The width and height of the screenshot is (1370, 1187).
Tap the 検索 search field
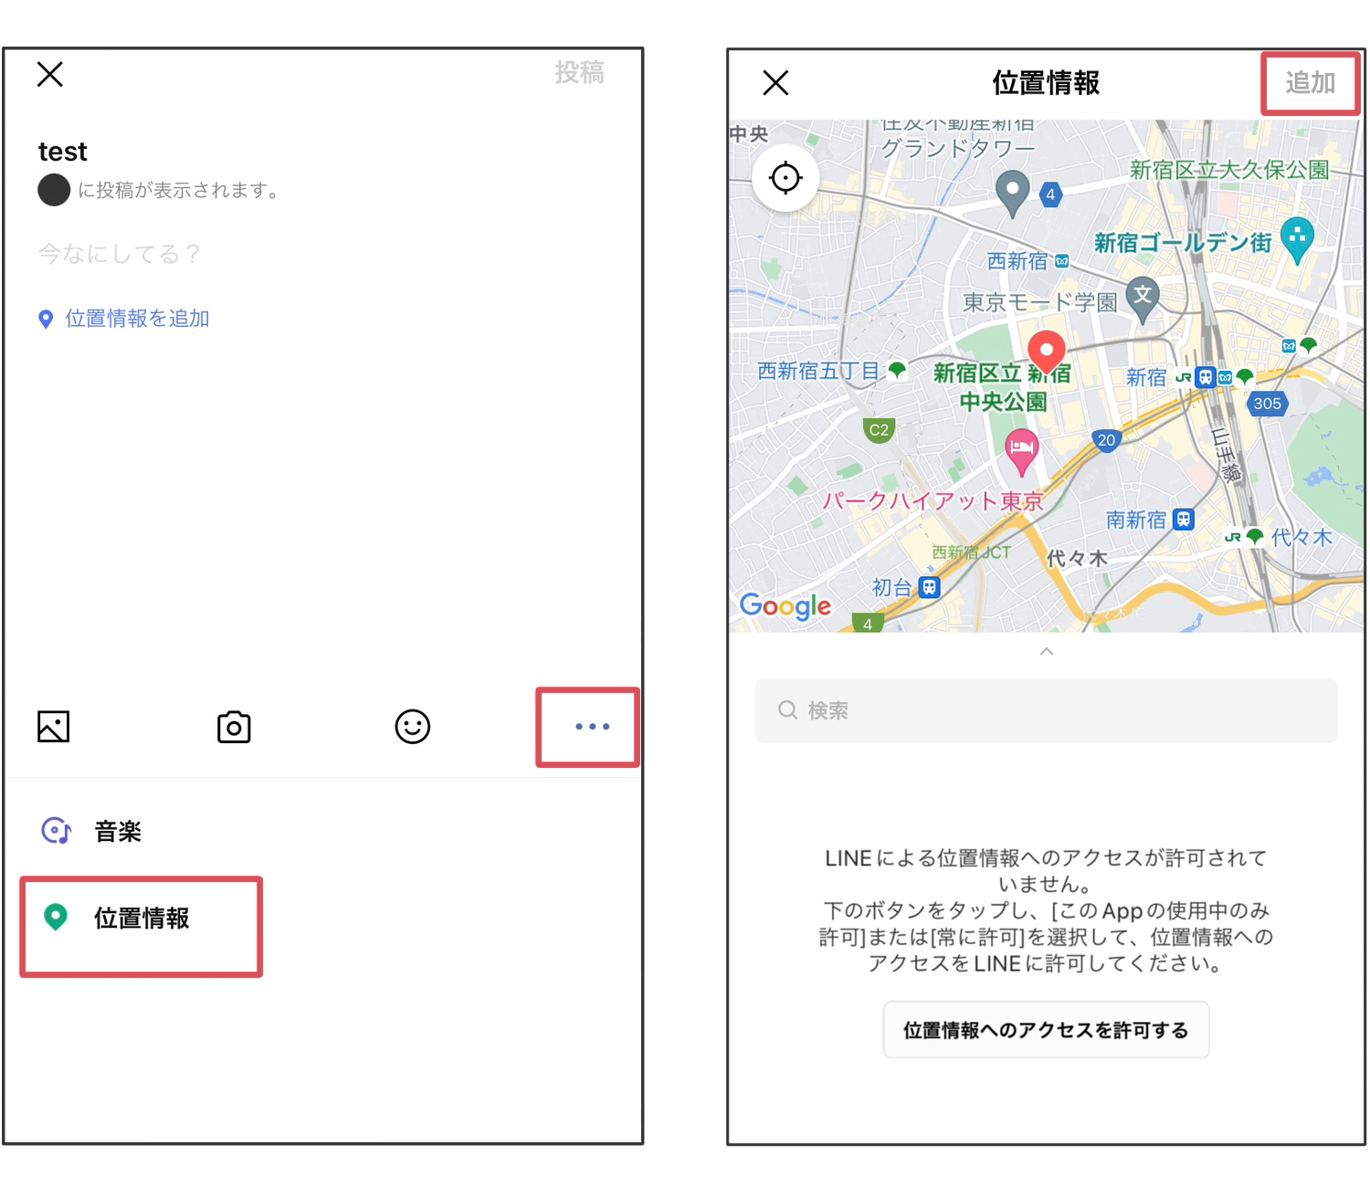coord(1046,710)
